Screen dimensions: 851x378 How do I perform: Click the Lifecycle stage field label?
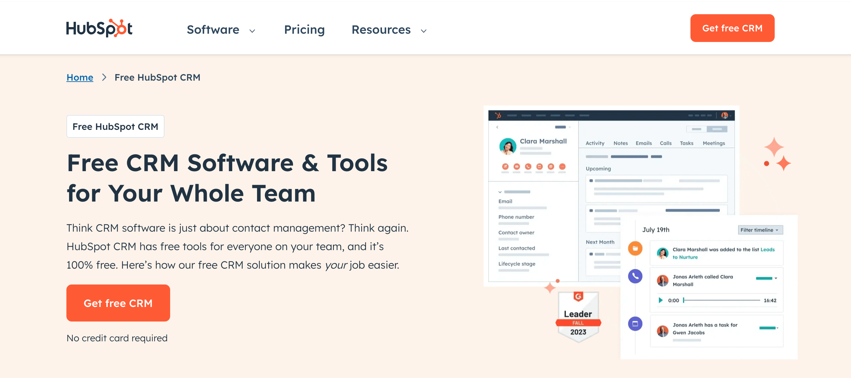click(x=517, y=264)
